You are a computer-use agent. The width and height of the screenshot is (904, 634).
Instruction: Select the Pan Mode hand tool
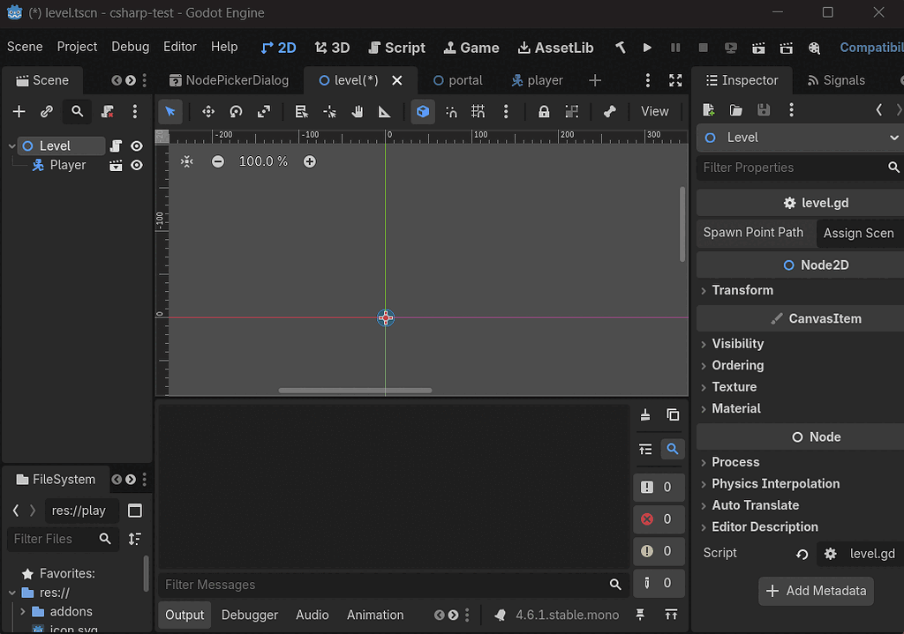pyautogui.click(x=358, y=111)
